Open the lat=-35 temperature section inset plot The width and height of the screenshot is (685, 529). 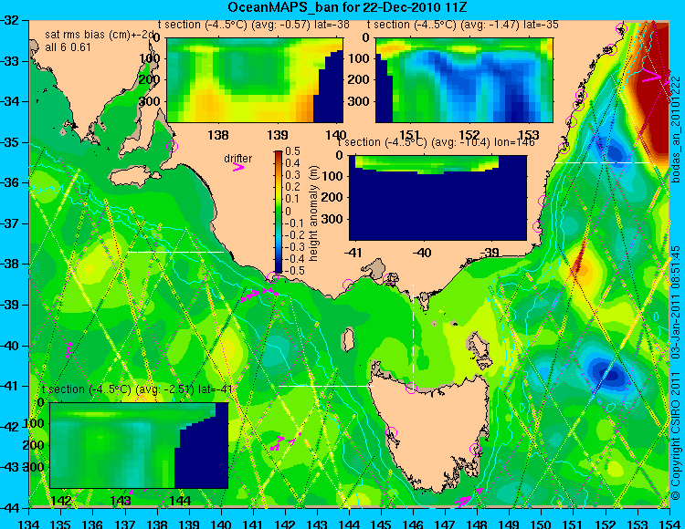click(464, 80)
